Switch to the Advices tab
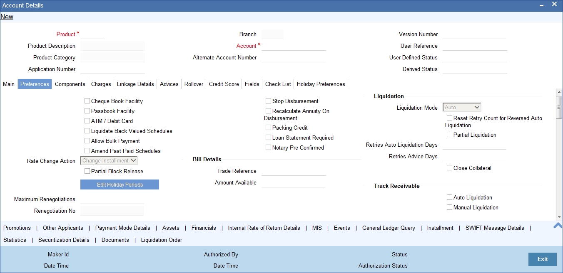Viewport: 563px width, 273px height. (x=169, y=84)
